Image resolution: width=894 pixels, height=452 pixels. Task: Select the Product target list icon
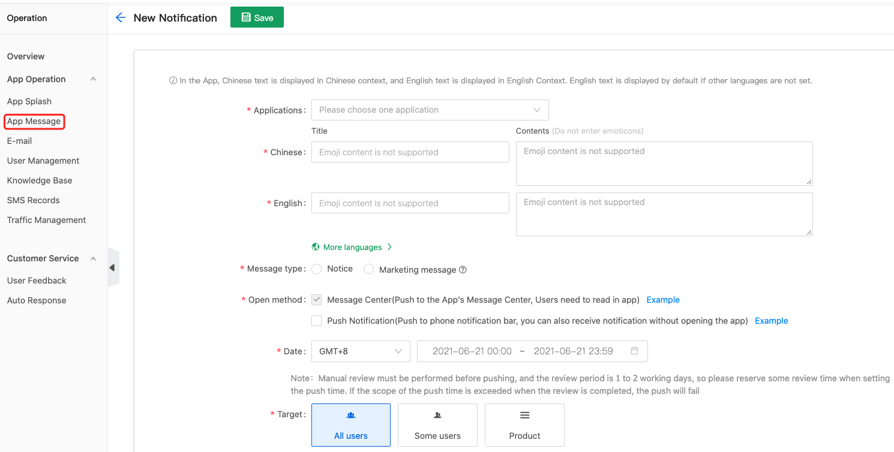(524, 414)
